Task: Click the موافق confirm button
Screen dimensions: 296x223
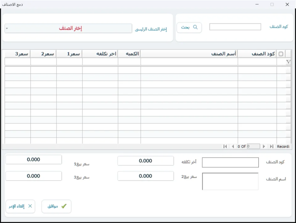Action: (56, 206)
